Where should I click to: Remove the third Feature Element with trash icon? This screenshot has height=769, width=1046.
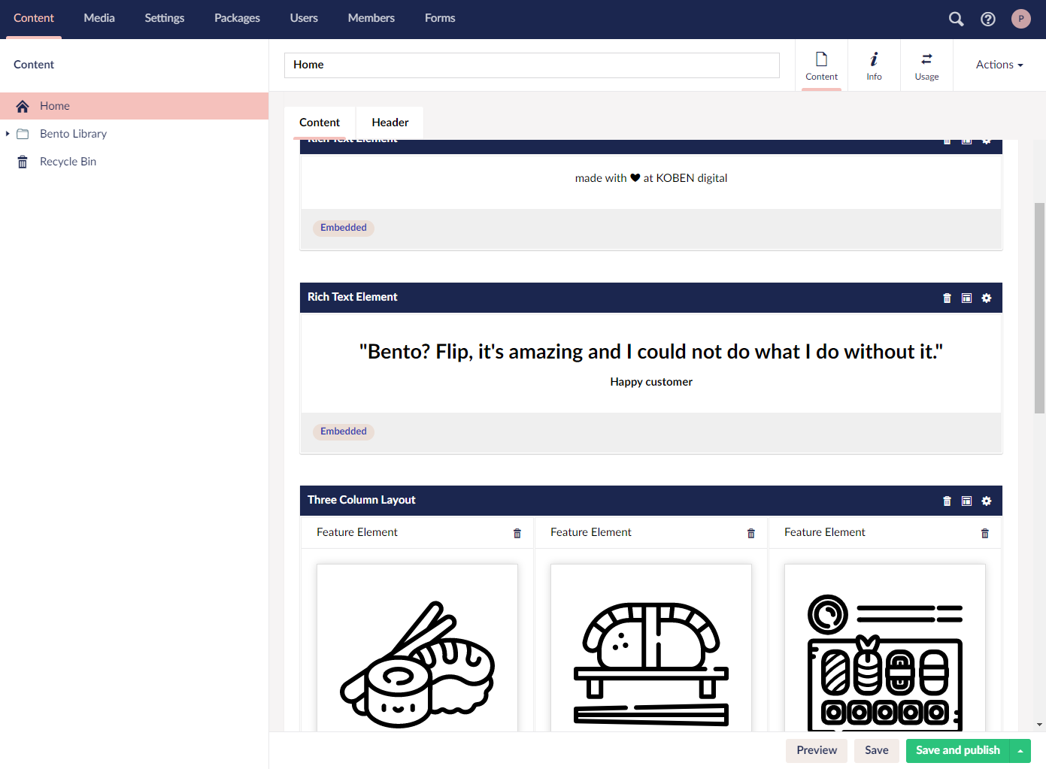coord(985,533)
